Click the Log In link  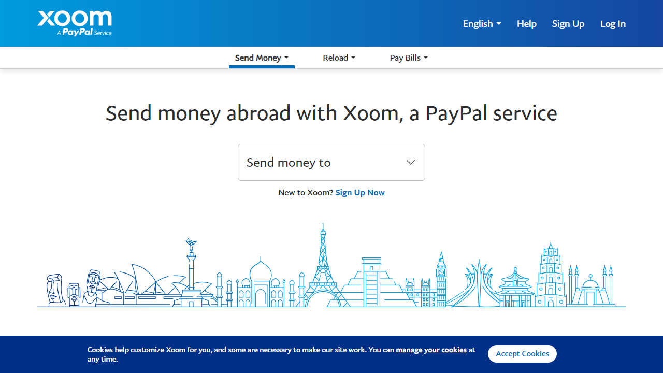click(613, 23)
